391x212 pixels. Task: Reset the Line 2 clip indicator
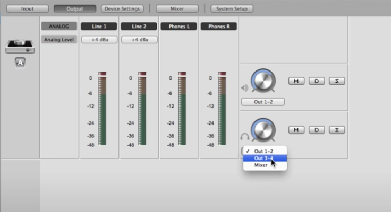pyautogui.click(x=142, y=74)
